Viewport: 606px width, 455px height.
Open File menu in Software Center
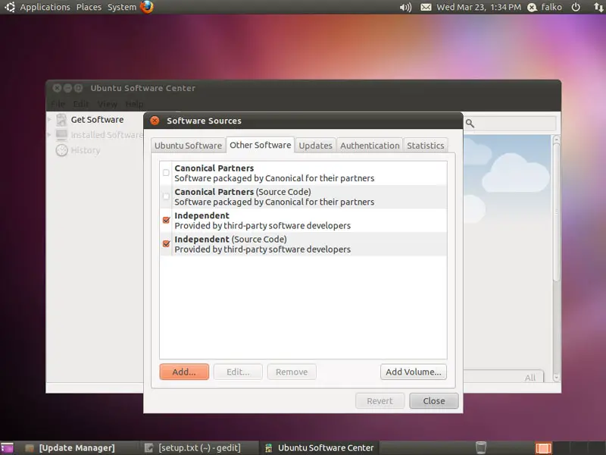pyautogui.click(x=58, y=104)
